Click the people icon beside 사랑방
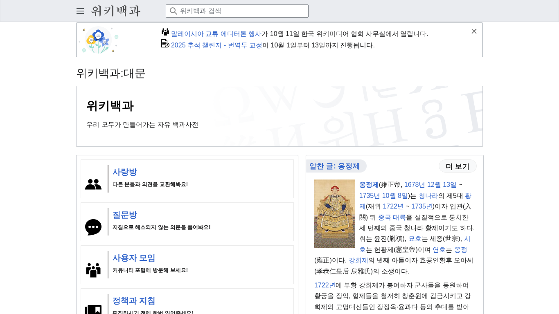Viewport: 559px width, 314px height. [93, 184]
